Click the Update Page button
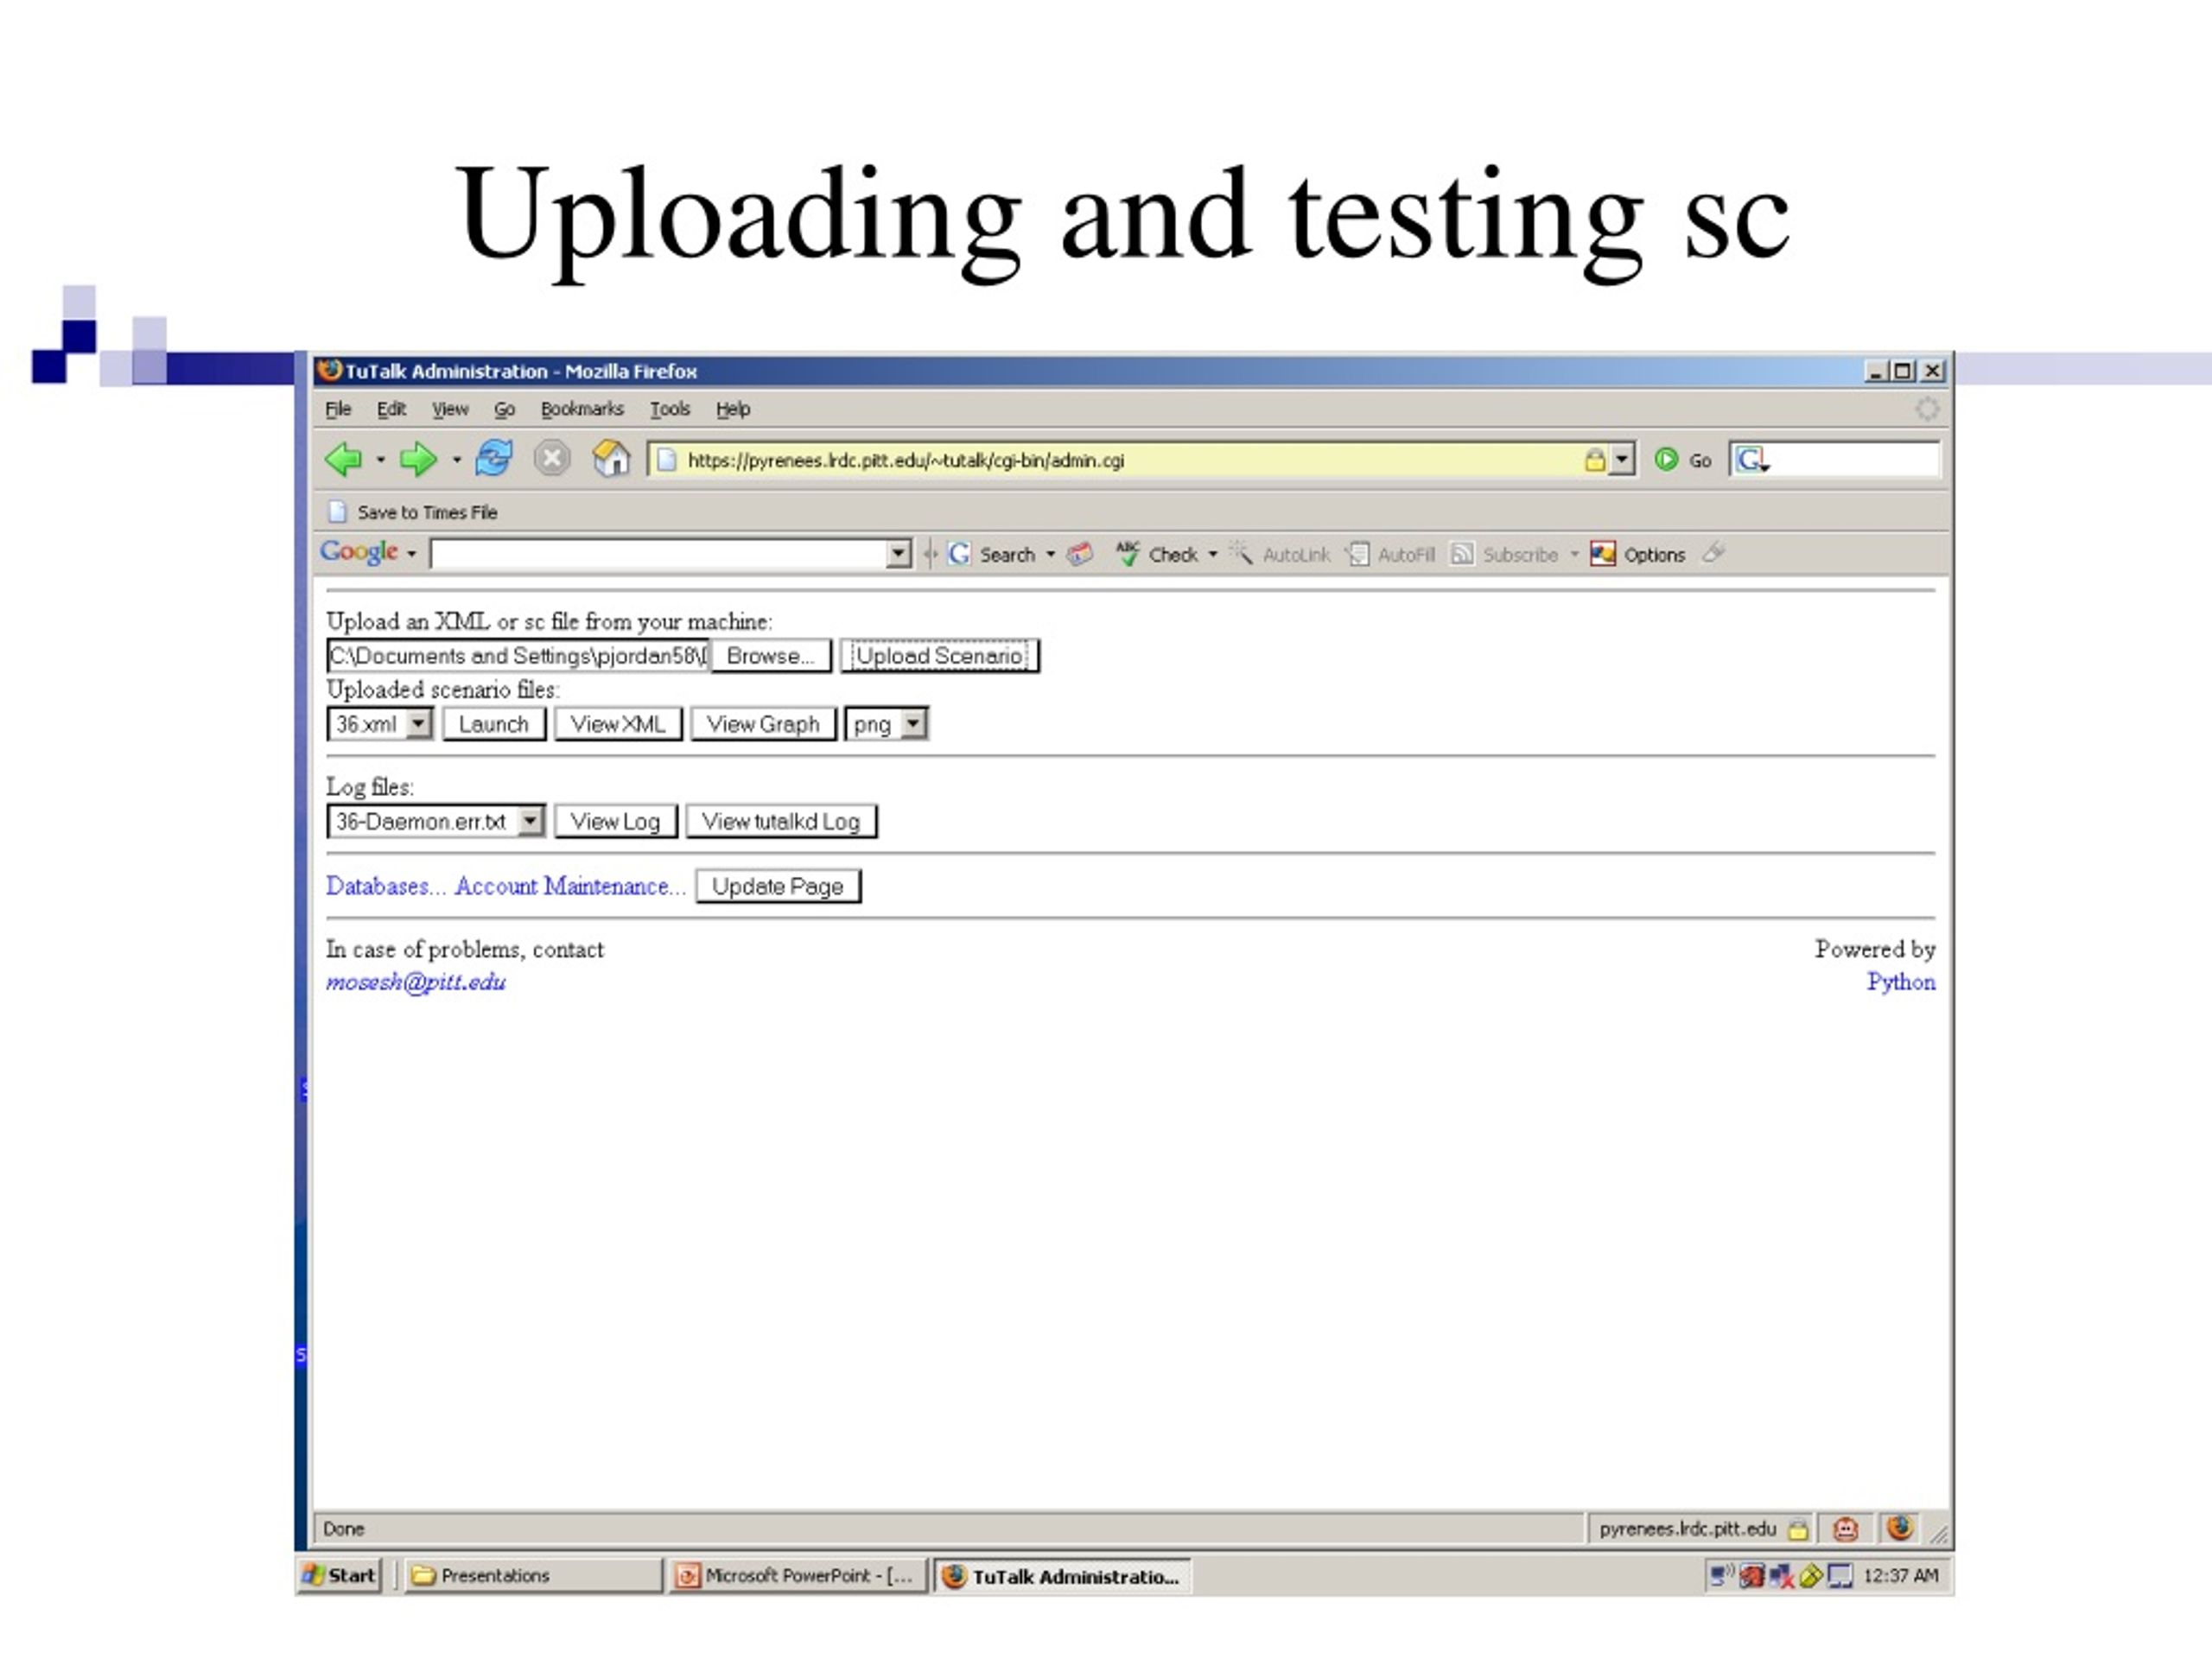Screen dimensions: 2212x1659 [778, 886]
